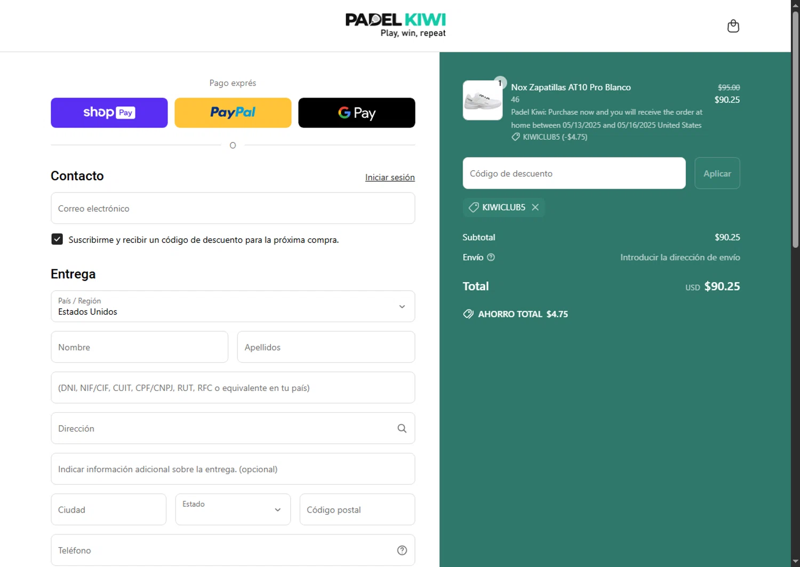Open the Iniciar sesión link

coord(390,177)
